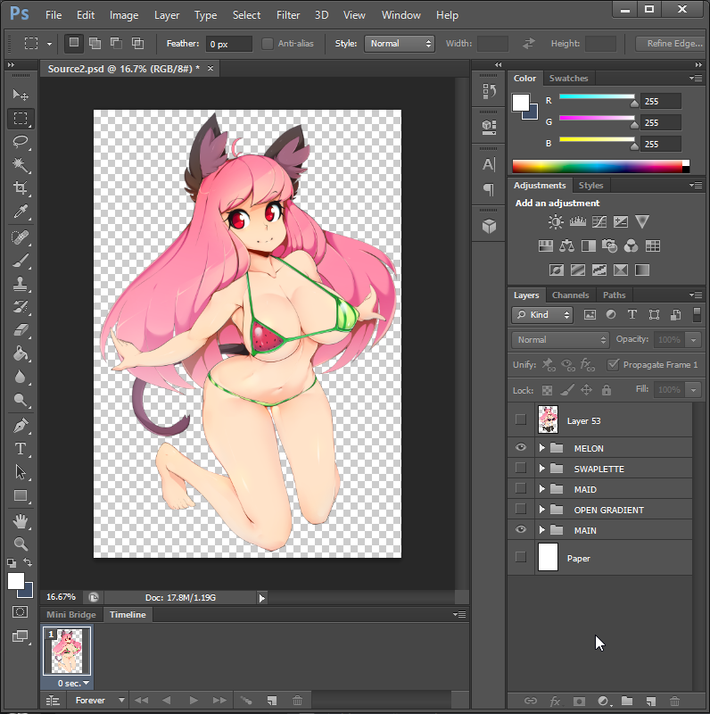This screenshot has width=710, height=714.
Task: Select the History Brush tool
Action: click(x=20, y=307)
